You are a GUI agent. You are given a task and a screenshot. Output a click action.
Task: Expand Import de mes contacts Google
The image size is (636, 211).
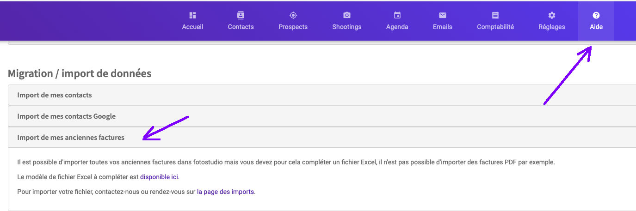coord(322,116)
